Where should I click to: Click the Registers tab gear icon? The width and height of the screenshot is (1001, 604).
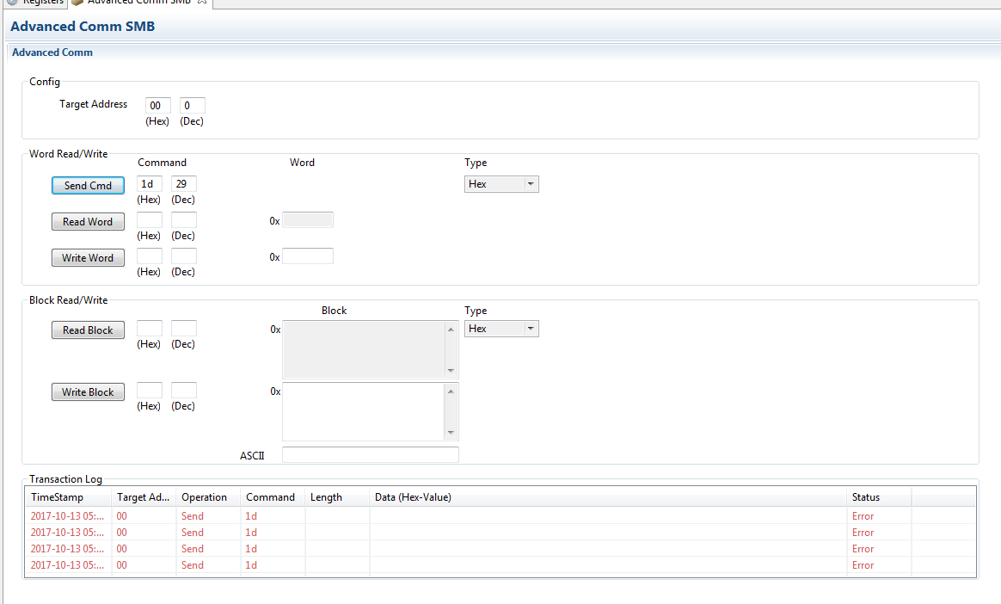12,3
